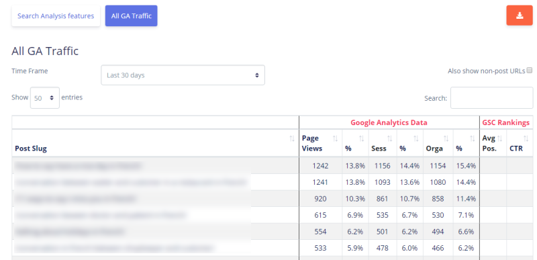This screenshot has width=537, height=260.
Task: Click the GSC Rankings header group
Action: pyautogui.click(x=506, y=123)
